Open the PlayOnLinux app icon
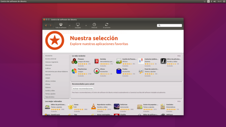 (74, 71)
